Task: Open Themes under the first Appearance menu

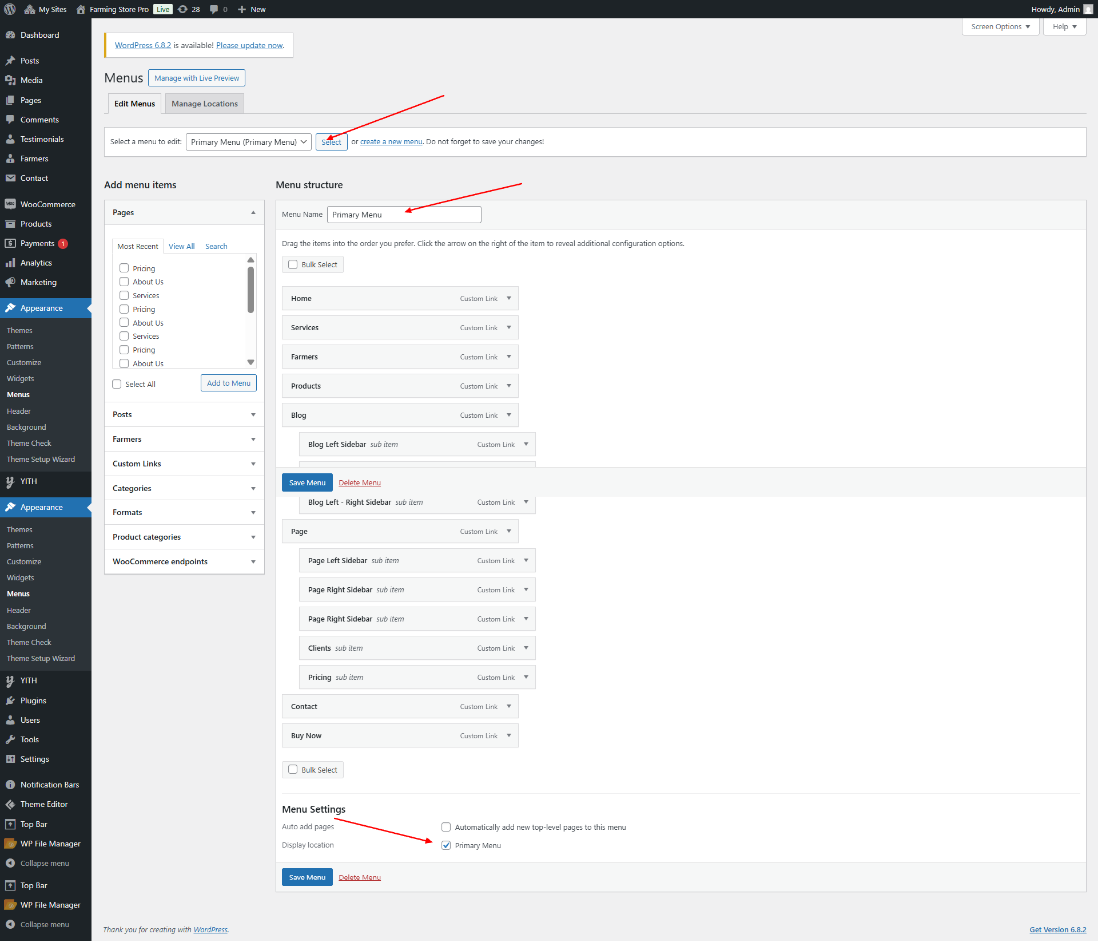Action: (19, 330)
